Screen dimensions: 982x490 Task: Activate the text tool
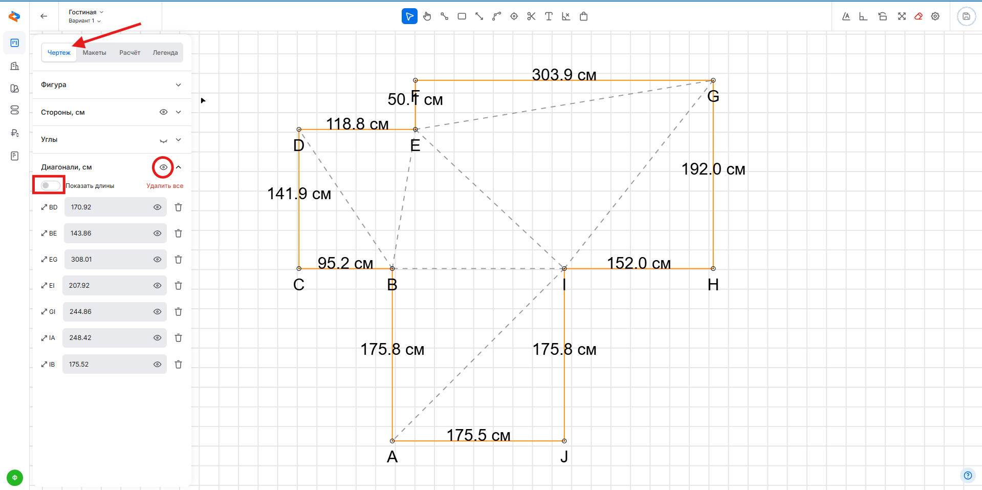[x=549, y=16]
